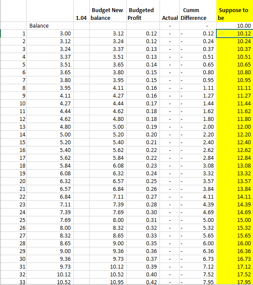Select Budgeted Profit 0.19 in row 13
The image size is (253, 285).
point(143,127)
